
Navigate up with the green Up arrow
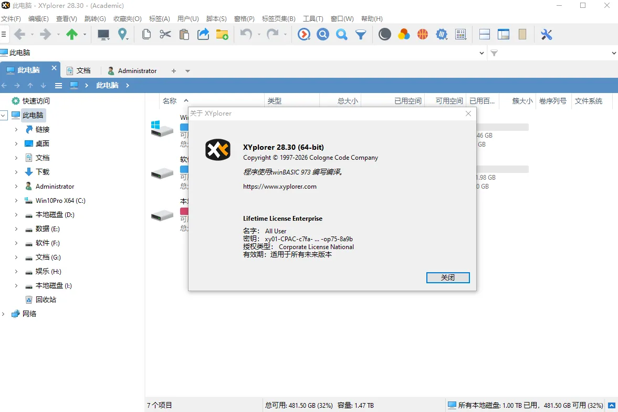(73, 34)
